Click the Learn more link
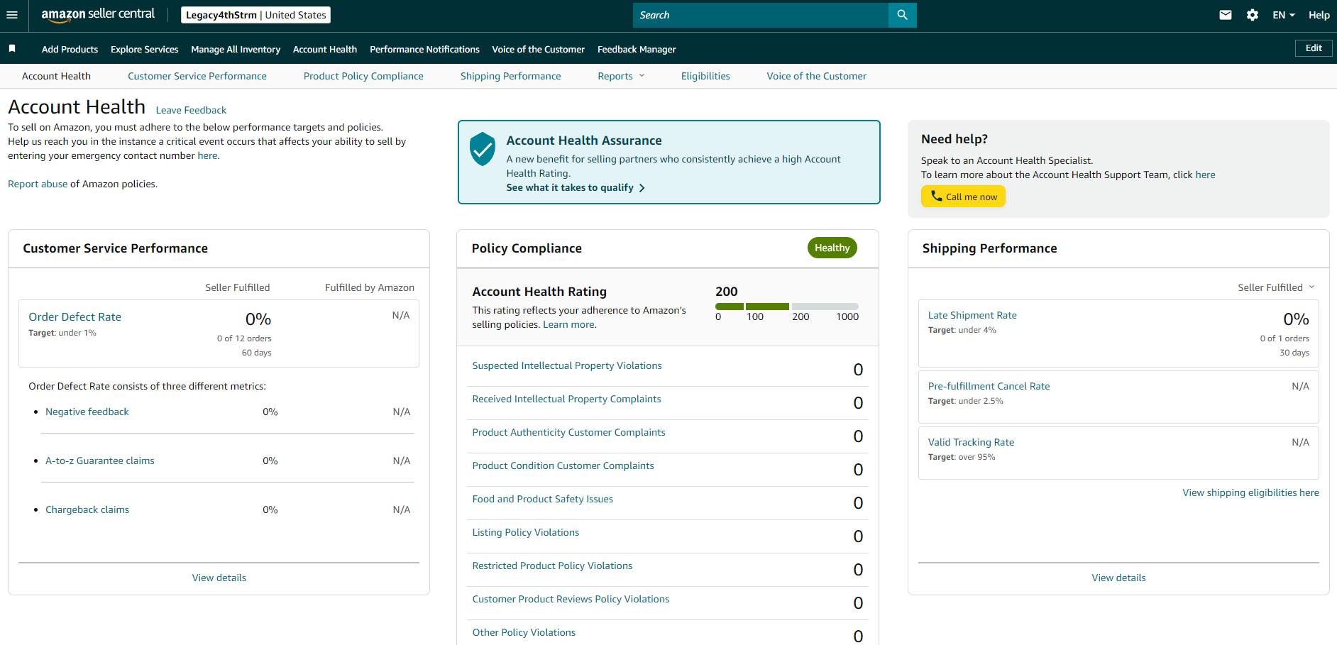 (569, 324)
